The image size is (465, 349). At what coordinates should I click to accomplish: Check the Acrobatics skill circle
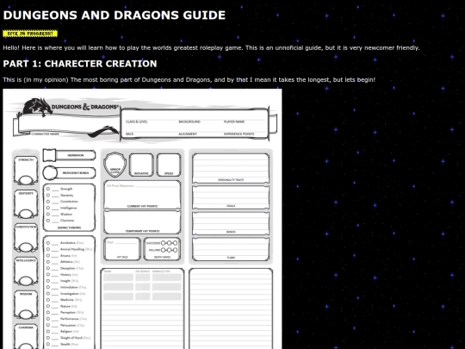(x=48, y=243)
